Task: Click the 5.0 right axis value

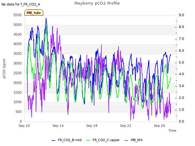Action: 182,62
